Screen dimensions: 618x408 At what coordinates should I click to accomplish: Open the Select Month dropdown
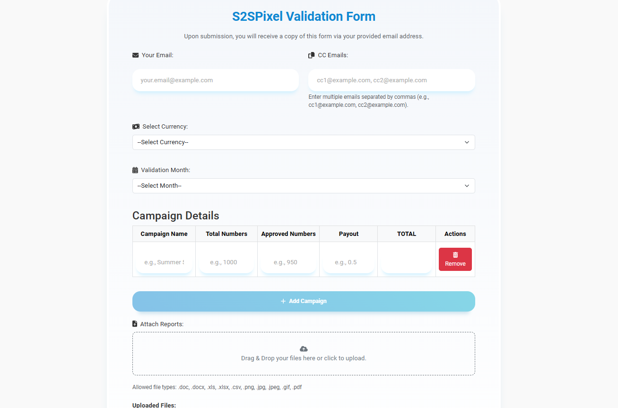point(303,185)
